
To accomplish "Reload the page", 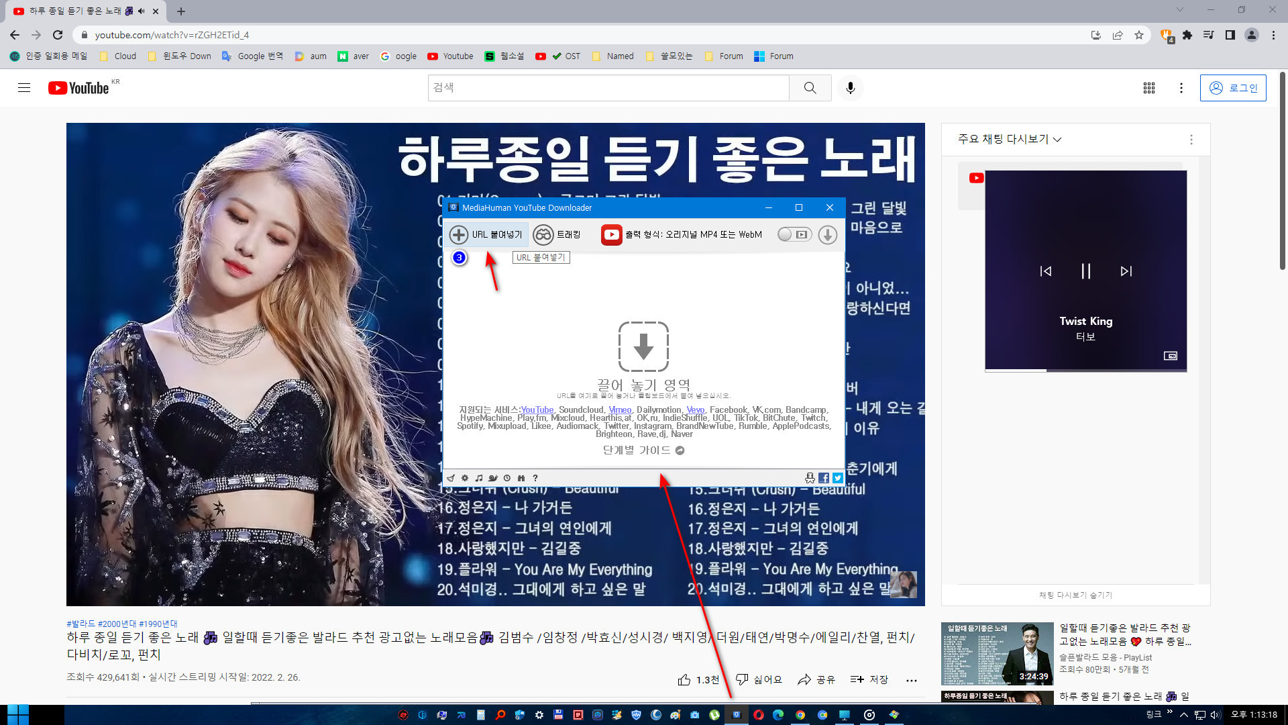I will [x=58, y=35].
